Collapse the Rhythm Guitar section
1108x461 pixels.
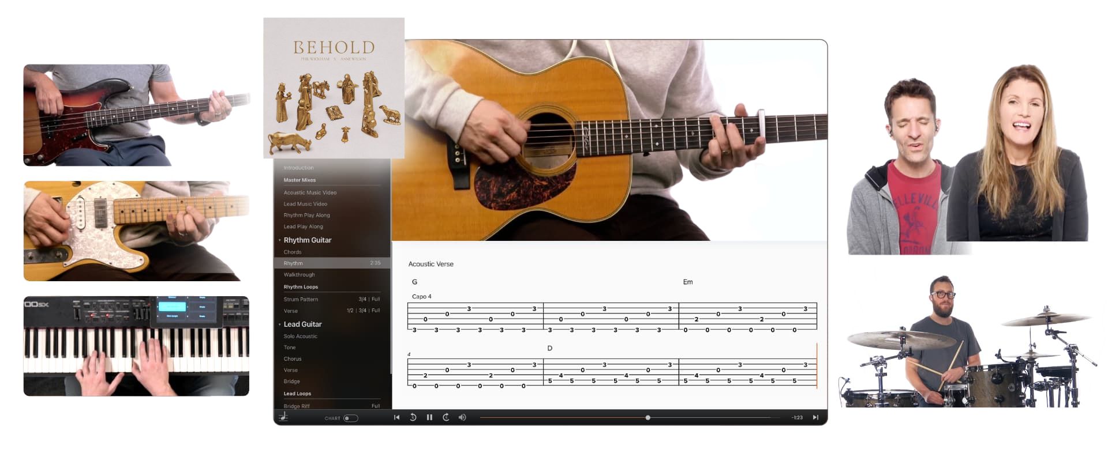[280, 240]
